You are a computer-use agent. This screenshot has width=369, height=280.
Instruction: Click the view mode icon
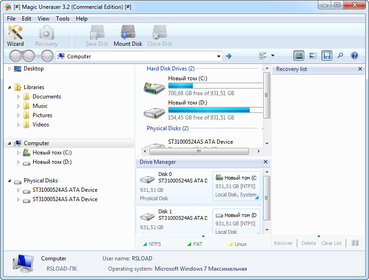tap(263, 56)
